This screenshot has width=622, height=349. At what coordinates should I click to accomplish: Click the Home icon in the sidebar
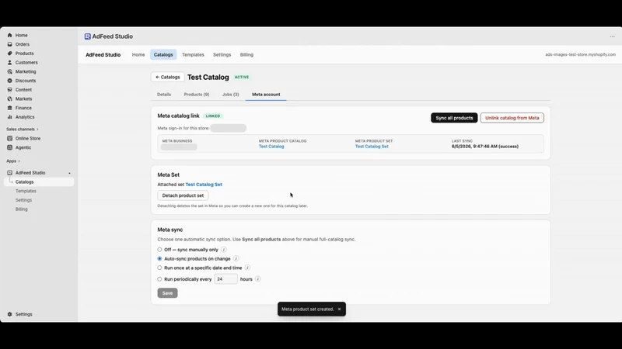coord(10,35)
